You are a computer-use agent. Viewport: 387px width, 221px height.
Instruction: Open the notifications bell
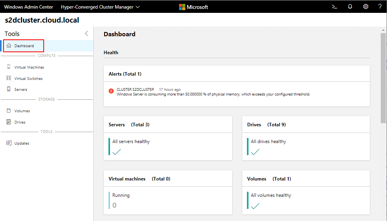(x=350, y=7)
